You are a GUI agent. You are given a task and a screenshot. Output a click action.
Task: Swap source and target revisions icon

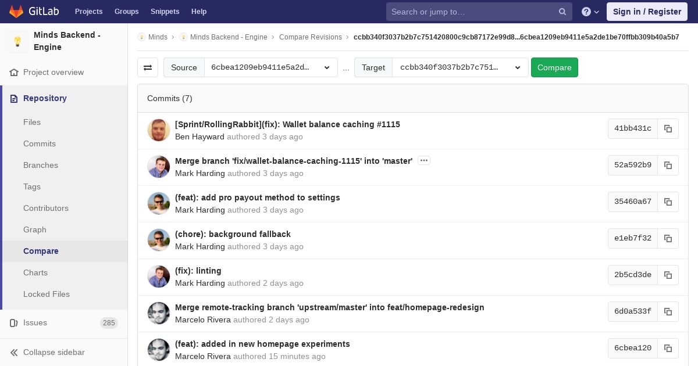pos(148,67)
